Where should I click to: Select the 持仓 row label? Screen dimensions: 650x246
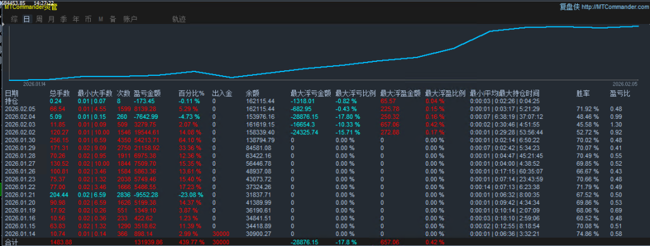click(11, 101)
